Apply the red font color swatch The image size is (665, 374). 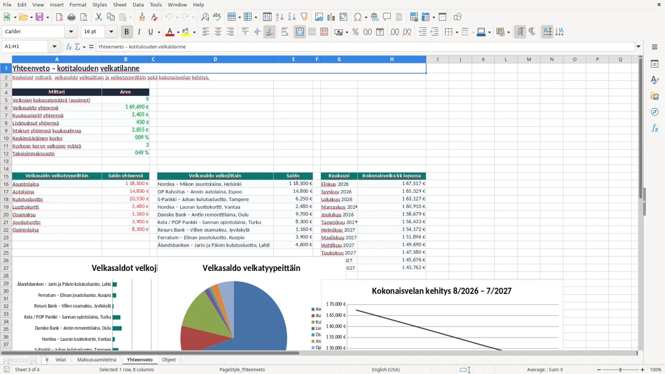[x=170, y=32]
